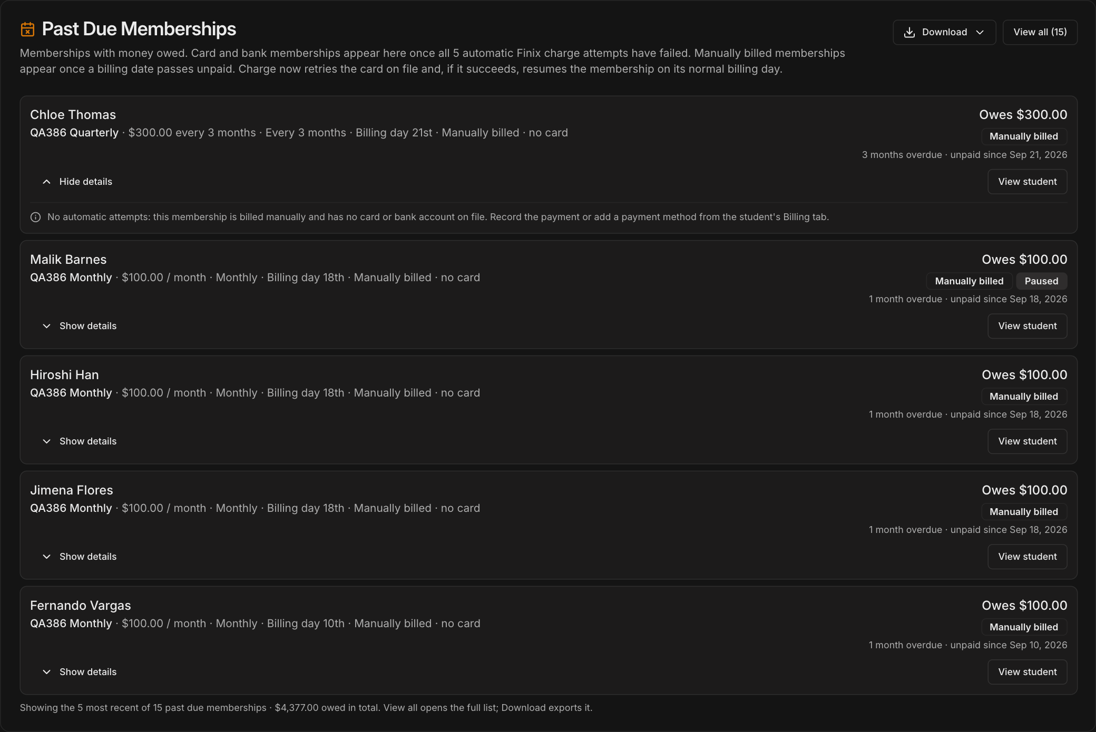Click the Manually billed badge on Fernando Vargas
This screenshot has height=732, width=1096.
pyautogui.click(x=1024, y=627)
